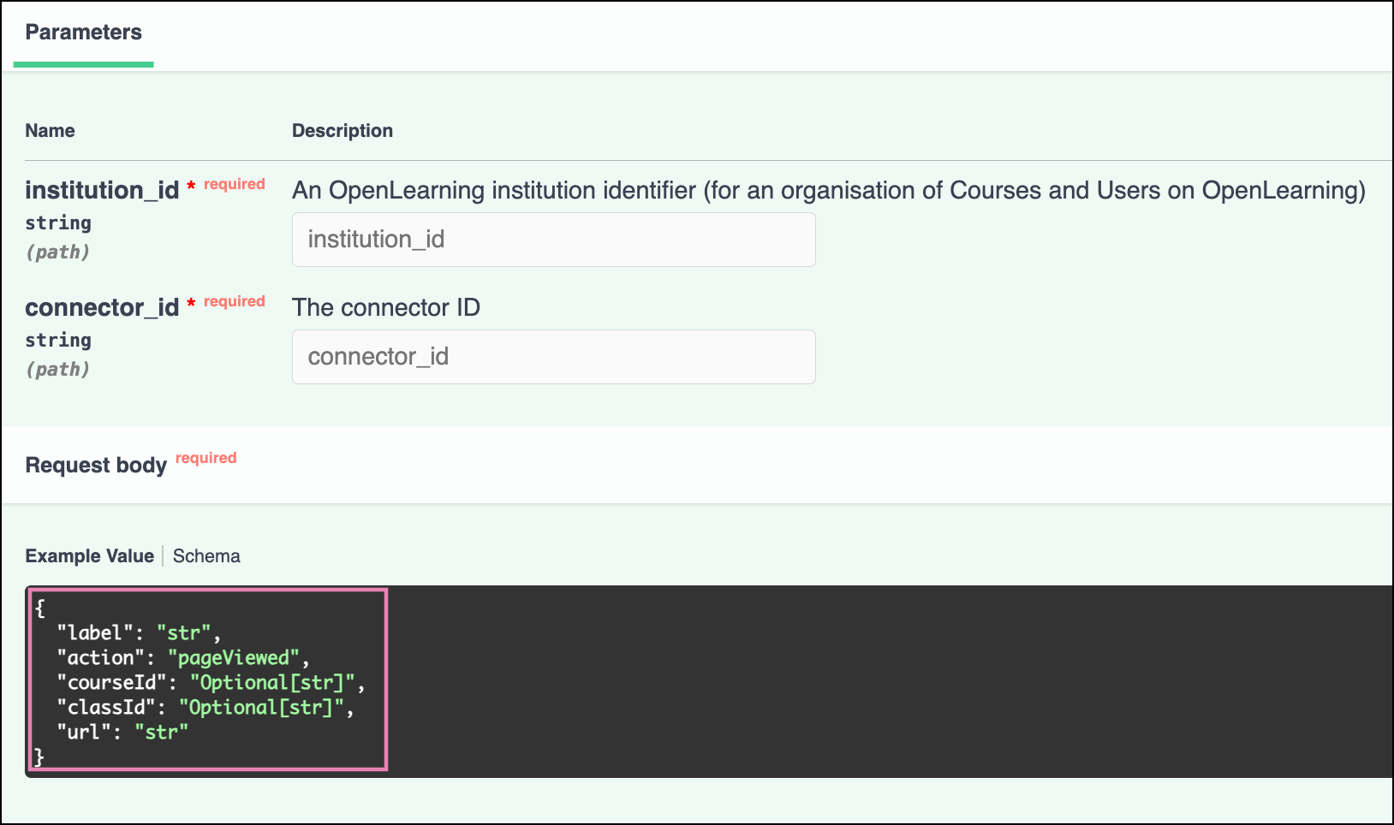Click the institution_id input field
The height and width of the screenshot is (825, 1394).
click(553, 240)
